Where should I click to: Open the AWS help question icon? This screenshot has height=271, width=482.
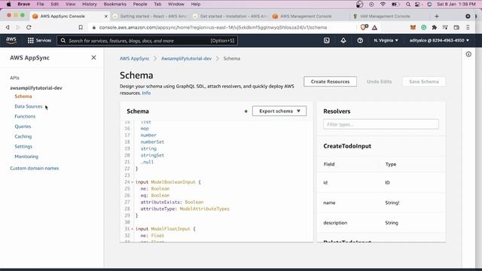click(360, 40)
